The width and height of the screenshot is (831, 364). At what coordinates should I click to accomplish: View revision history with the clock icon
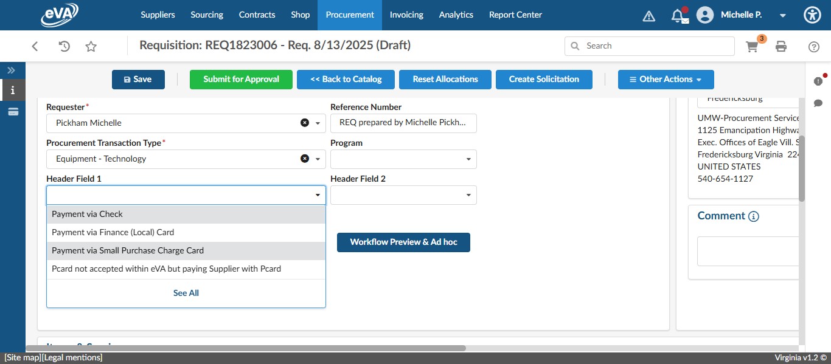point(64,46)
